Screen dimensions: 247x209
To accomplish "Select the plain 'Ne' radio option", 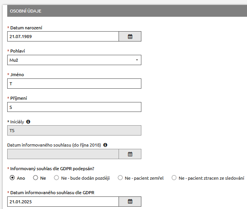I will [36, 178].
